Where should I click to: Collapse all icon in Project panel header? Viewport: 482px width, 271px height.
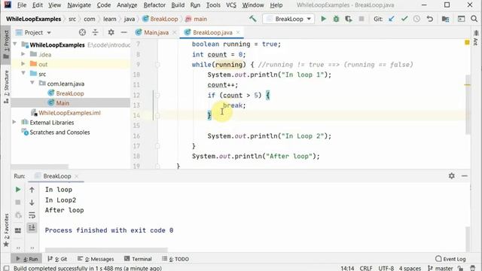tap(96, 32)
